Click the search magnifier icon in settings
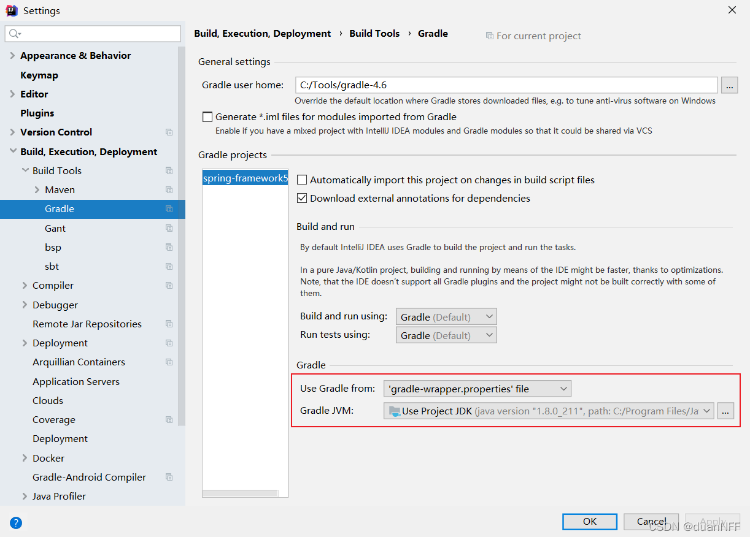Image resolution: width=750 pixels, height=537 pixels. (x=15, y=34)
